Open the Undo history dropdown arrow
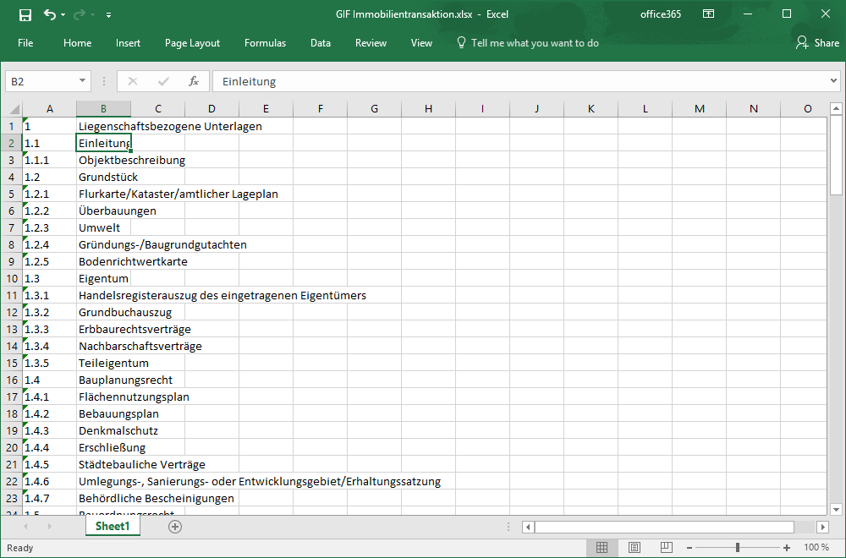The image size is (846, 558). [63, 15]
